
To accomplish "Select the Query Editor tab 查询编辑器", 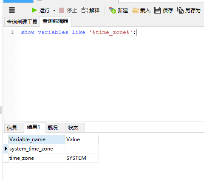I will click(x=55, y=21).
